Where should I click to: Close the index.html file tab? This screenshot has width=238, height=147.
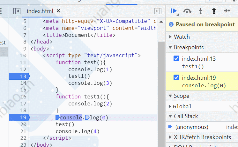(x=58, y=11)
